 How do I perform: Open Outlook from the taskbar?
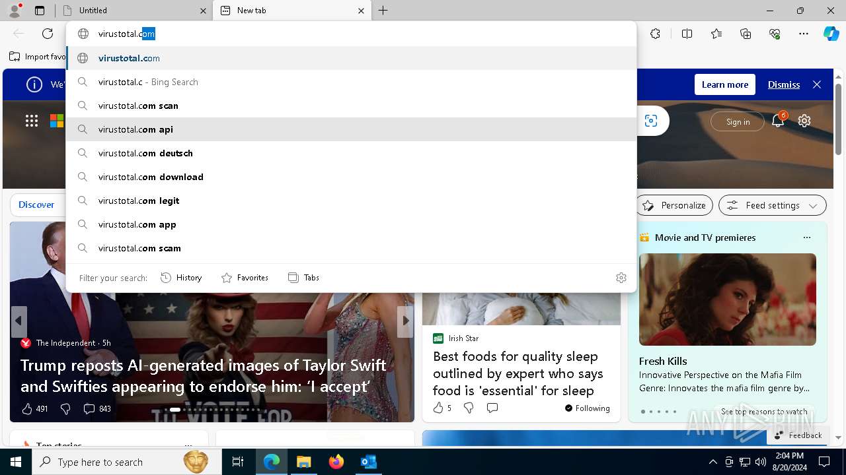click(x=368, y=462)
